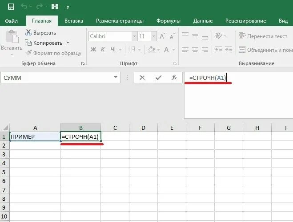293x222 pixels.
Task: Click the top vertical align icon
Action: pyautogui.click(x=185, y=34)
